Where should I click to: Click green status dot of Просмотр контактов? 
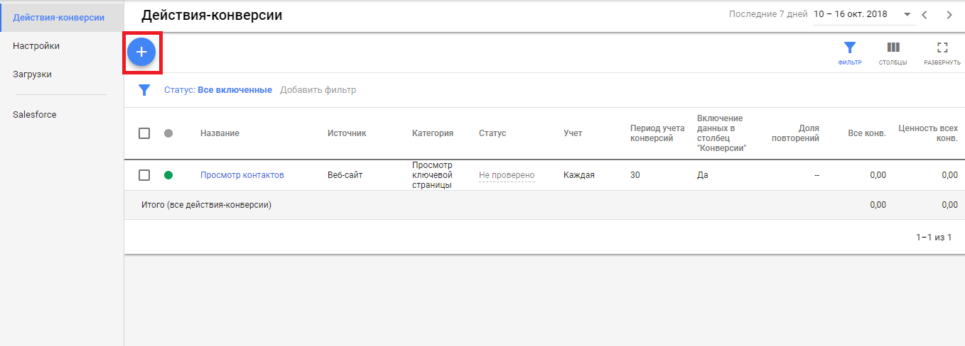pos(168,175)
